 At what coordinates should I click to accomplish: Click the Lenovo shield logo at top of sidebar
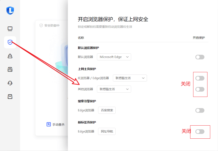point(10,11)
